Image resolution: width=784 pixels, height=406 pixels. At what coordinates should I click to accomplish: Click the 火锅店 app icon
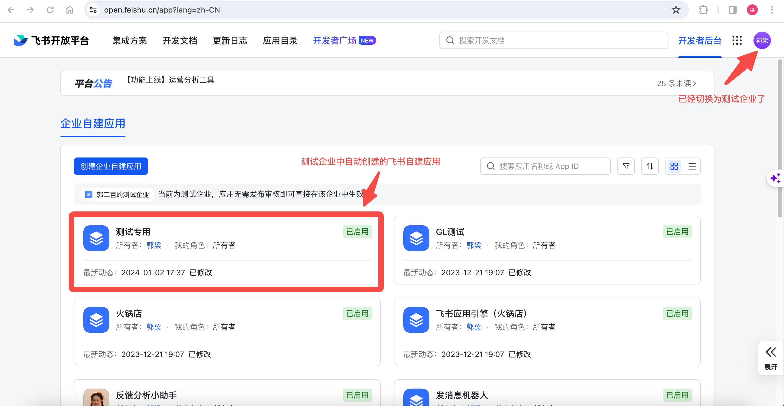click(96, 320)
